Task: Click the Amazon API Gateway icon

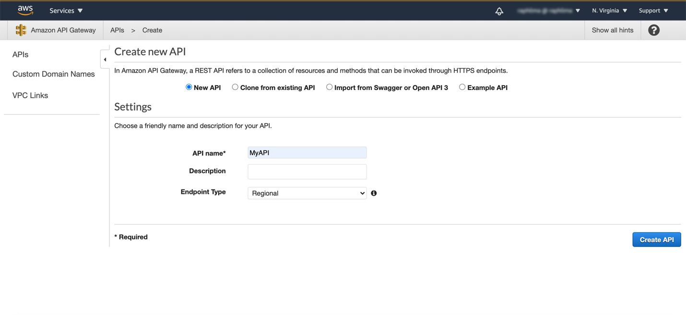Action: click(21, 30)
